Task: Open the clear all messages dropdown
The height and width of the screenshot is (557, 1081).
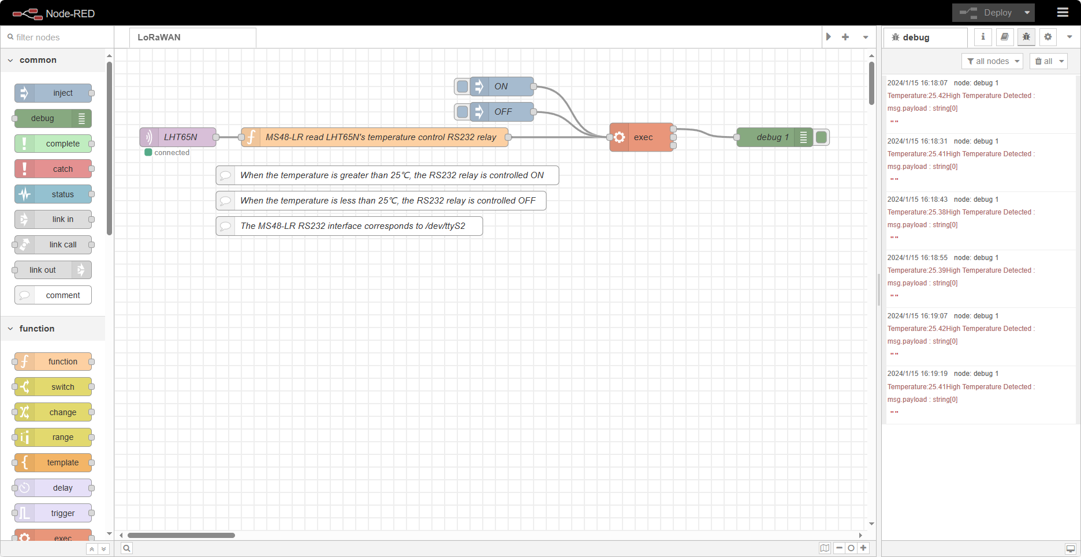Action: [x=1049, y=61]
